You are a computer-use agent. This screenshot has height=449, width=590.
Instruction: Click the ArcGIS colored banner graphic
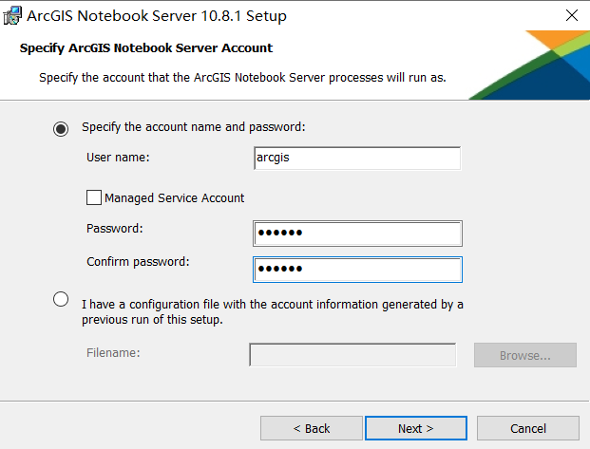pos(538,65)
